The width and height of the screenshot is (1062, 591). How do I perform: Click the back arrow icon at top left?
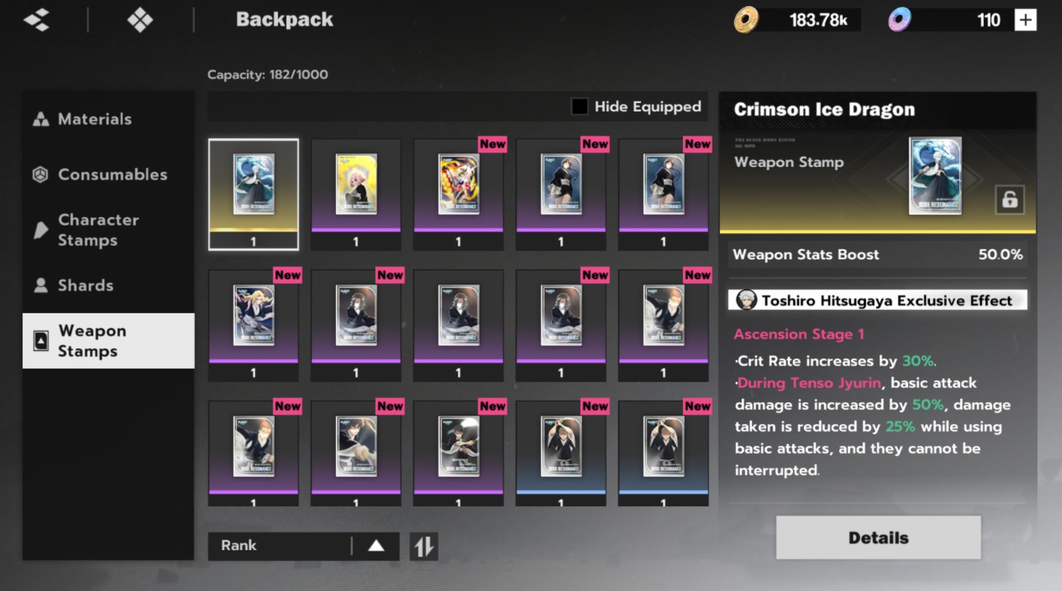pyautogui.click(x=37, y=20)
